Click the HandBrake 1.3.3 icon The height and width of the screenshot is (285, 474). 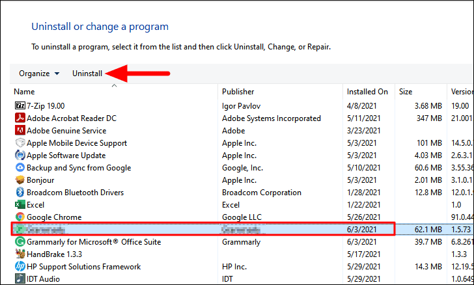coord(20,254)
